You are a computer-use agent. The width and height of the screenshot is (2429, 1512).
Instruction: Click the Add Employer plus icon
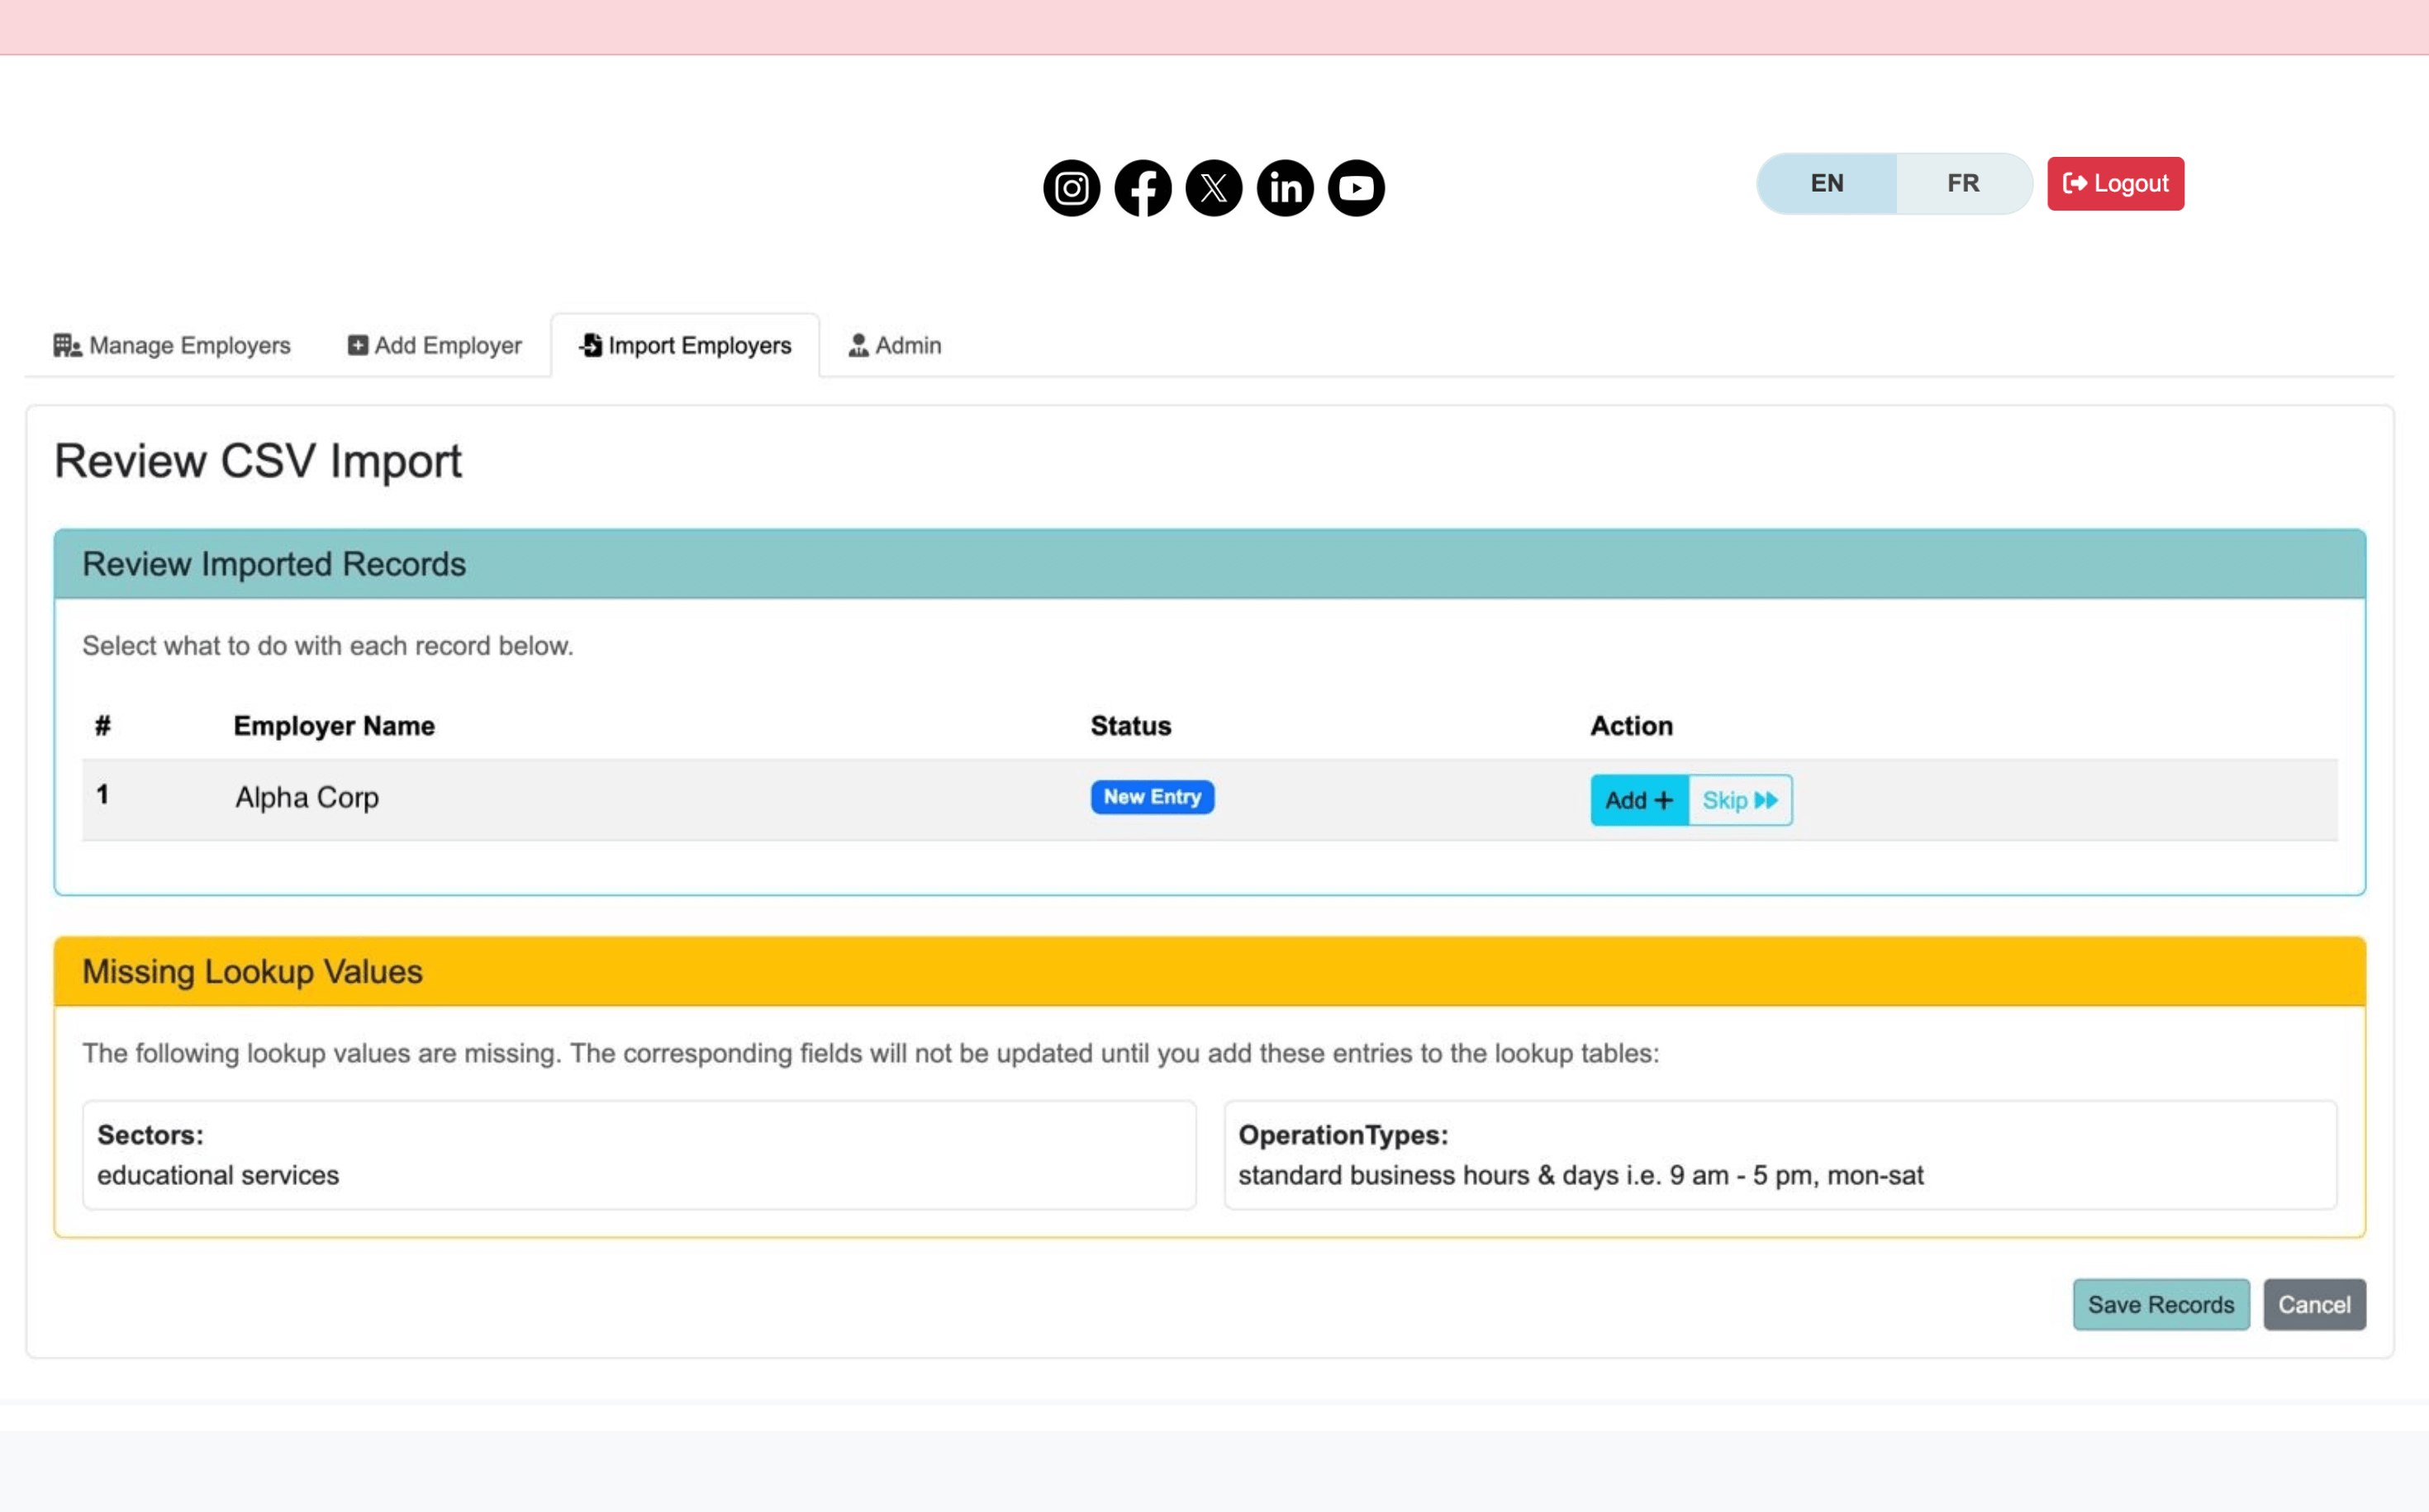click(359, 345)
